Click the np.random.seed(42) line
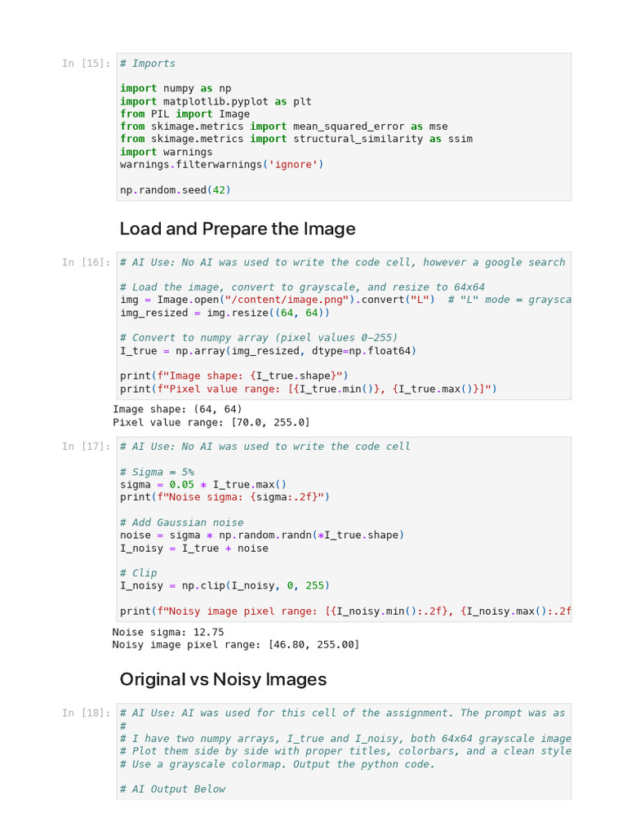 pos(175,189)
